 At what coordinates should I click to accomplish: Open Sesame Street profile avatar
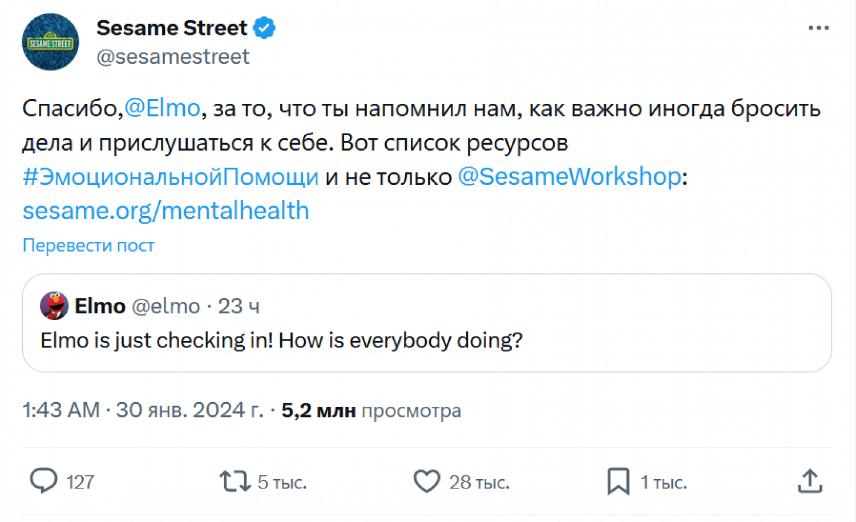pos(50,42)
